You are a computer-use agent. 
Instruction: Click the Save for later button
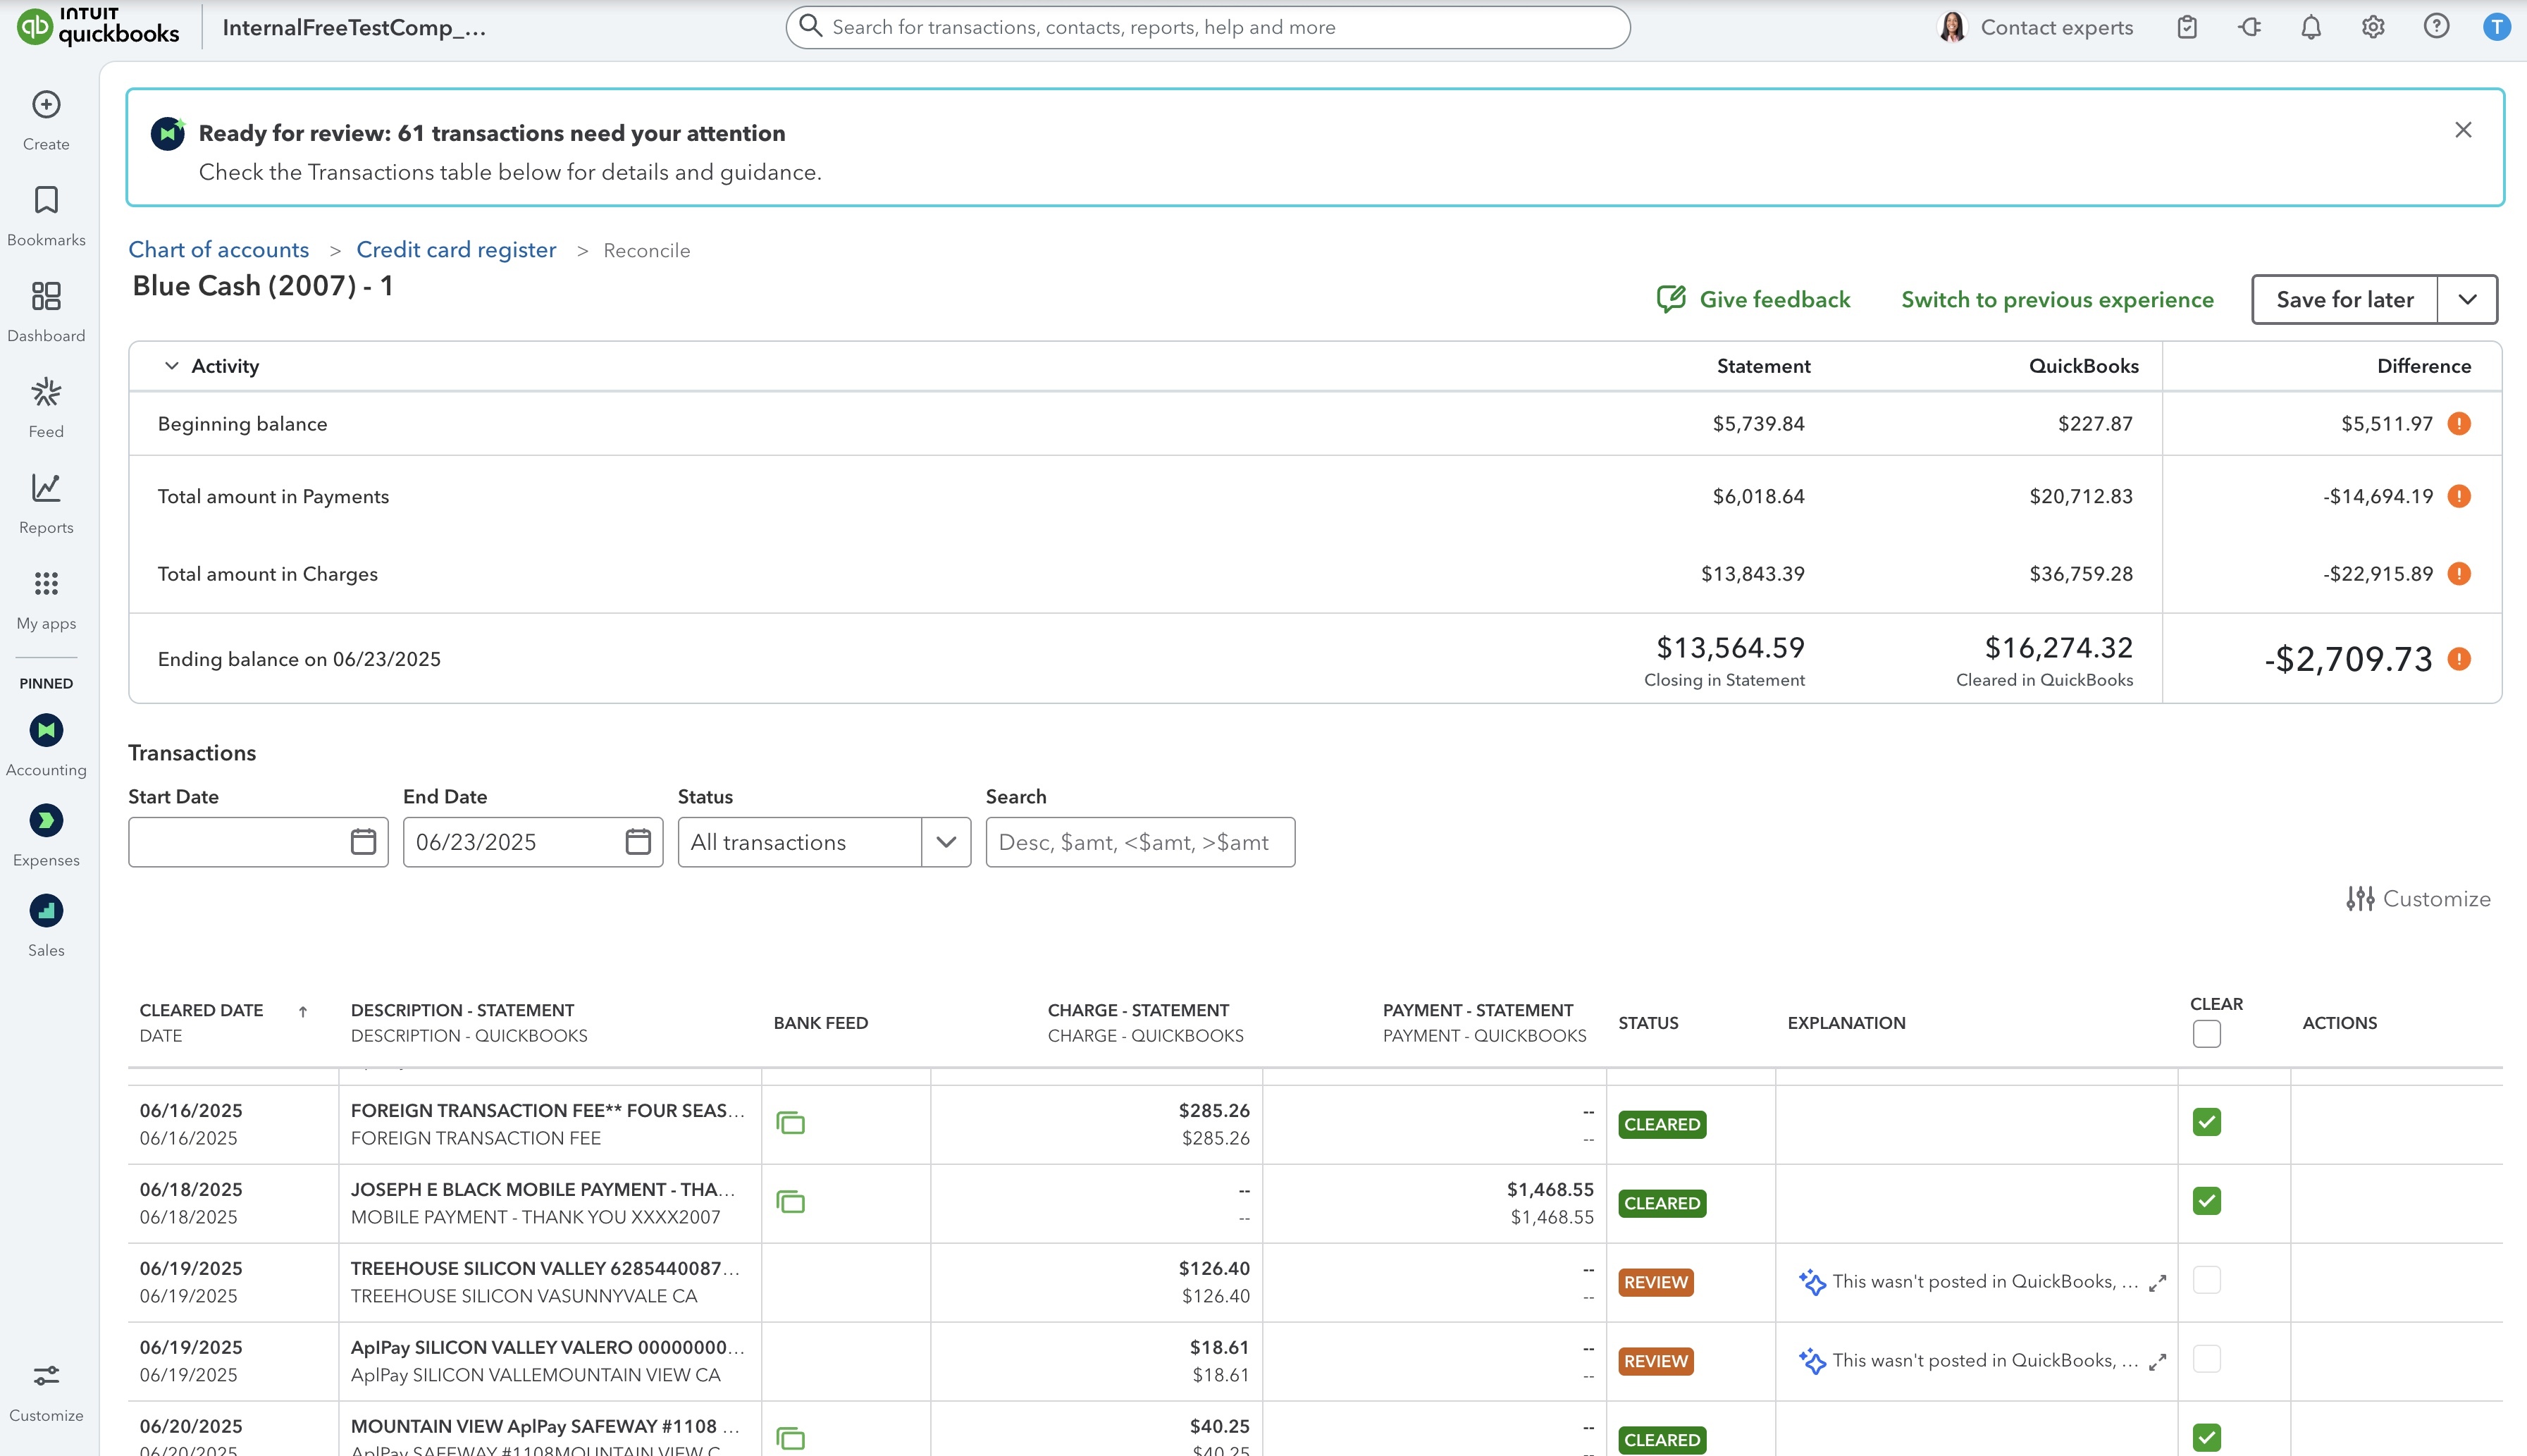[x=2344, y=299]
